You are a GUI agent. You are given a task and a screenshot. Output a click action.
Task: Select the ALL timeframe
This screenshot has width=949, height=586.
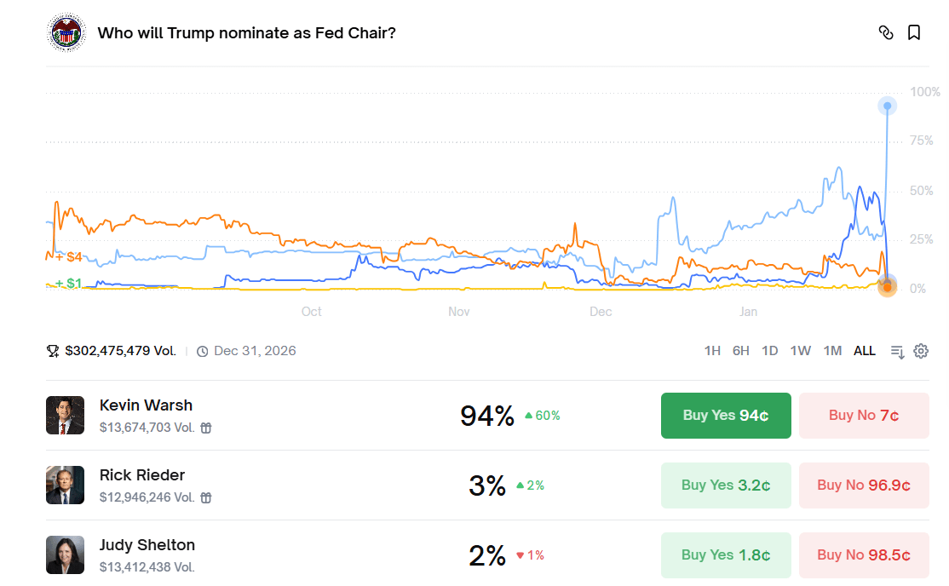coord(865,351)
